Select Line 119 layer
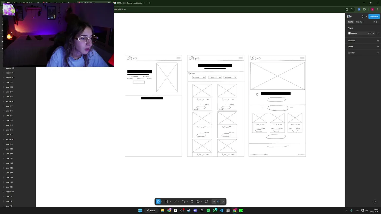The image size is (381, 214). [9, 196]
